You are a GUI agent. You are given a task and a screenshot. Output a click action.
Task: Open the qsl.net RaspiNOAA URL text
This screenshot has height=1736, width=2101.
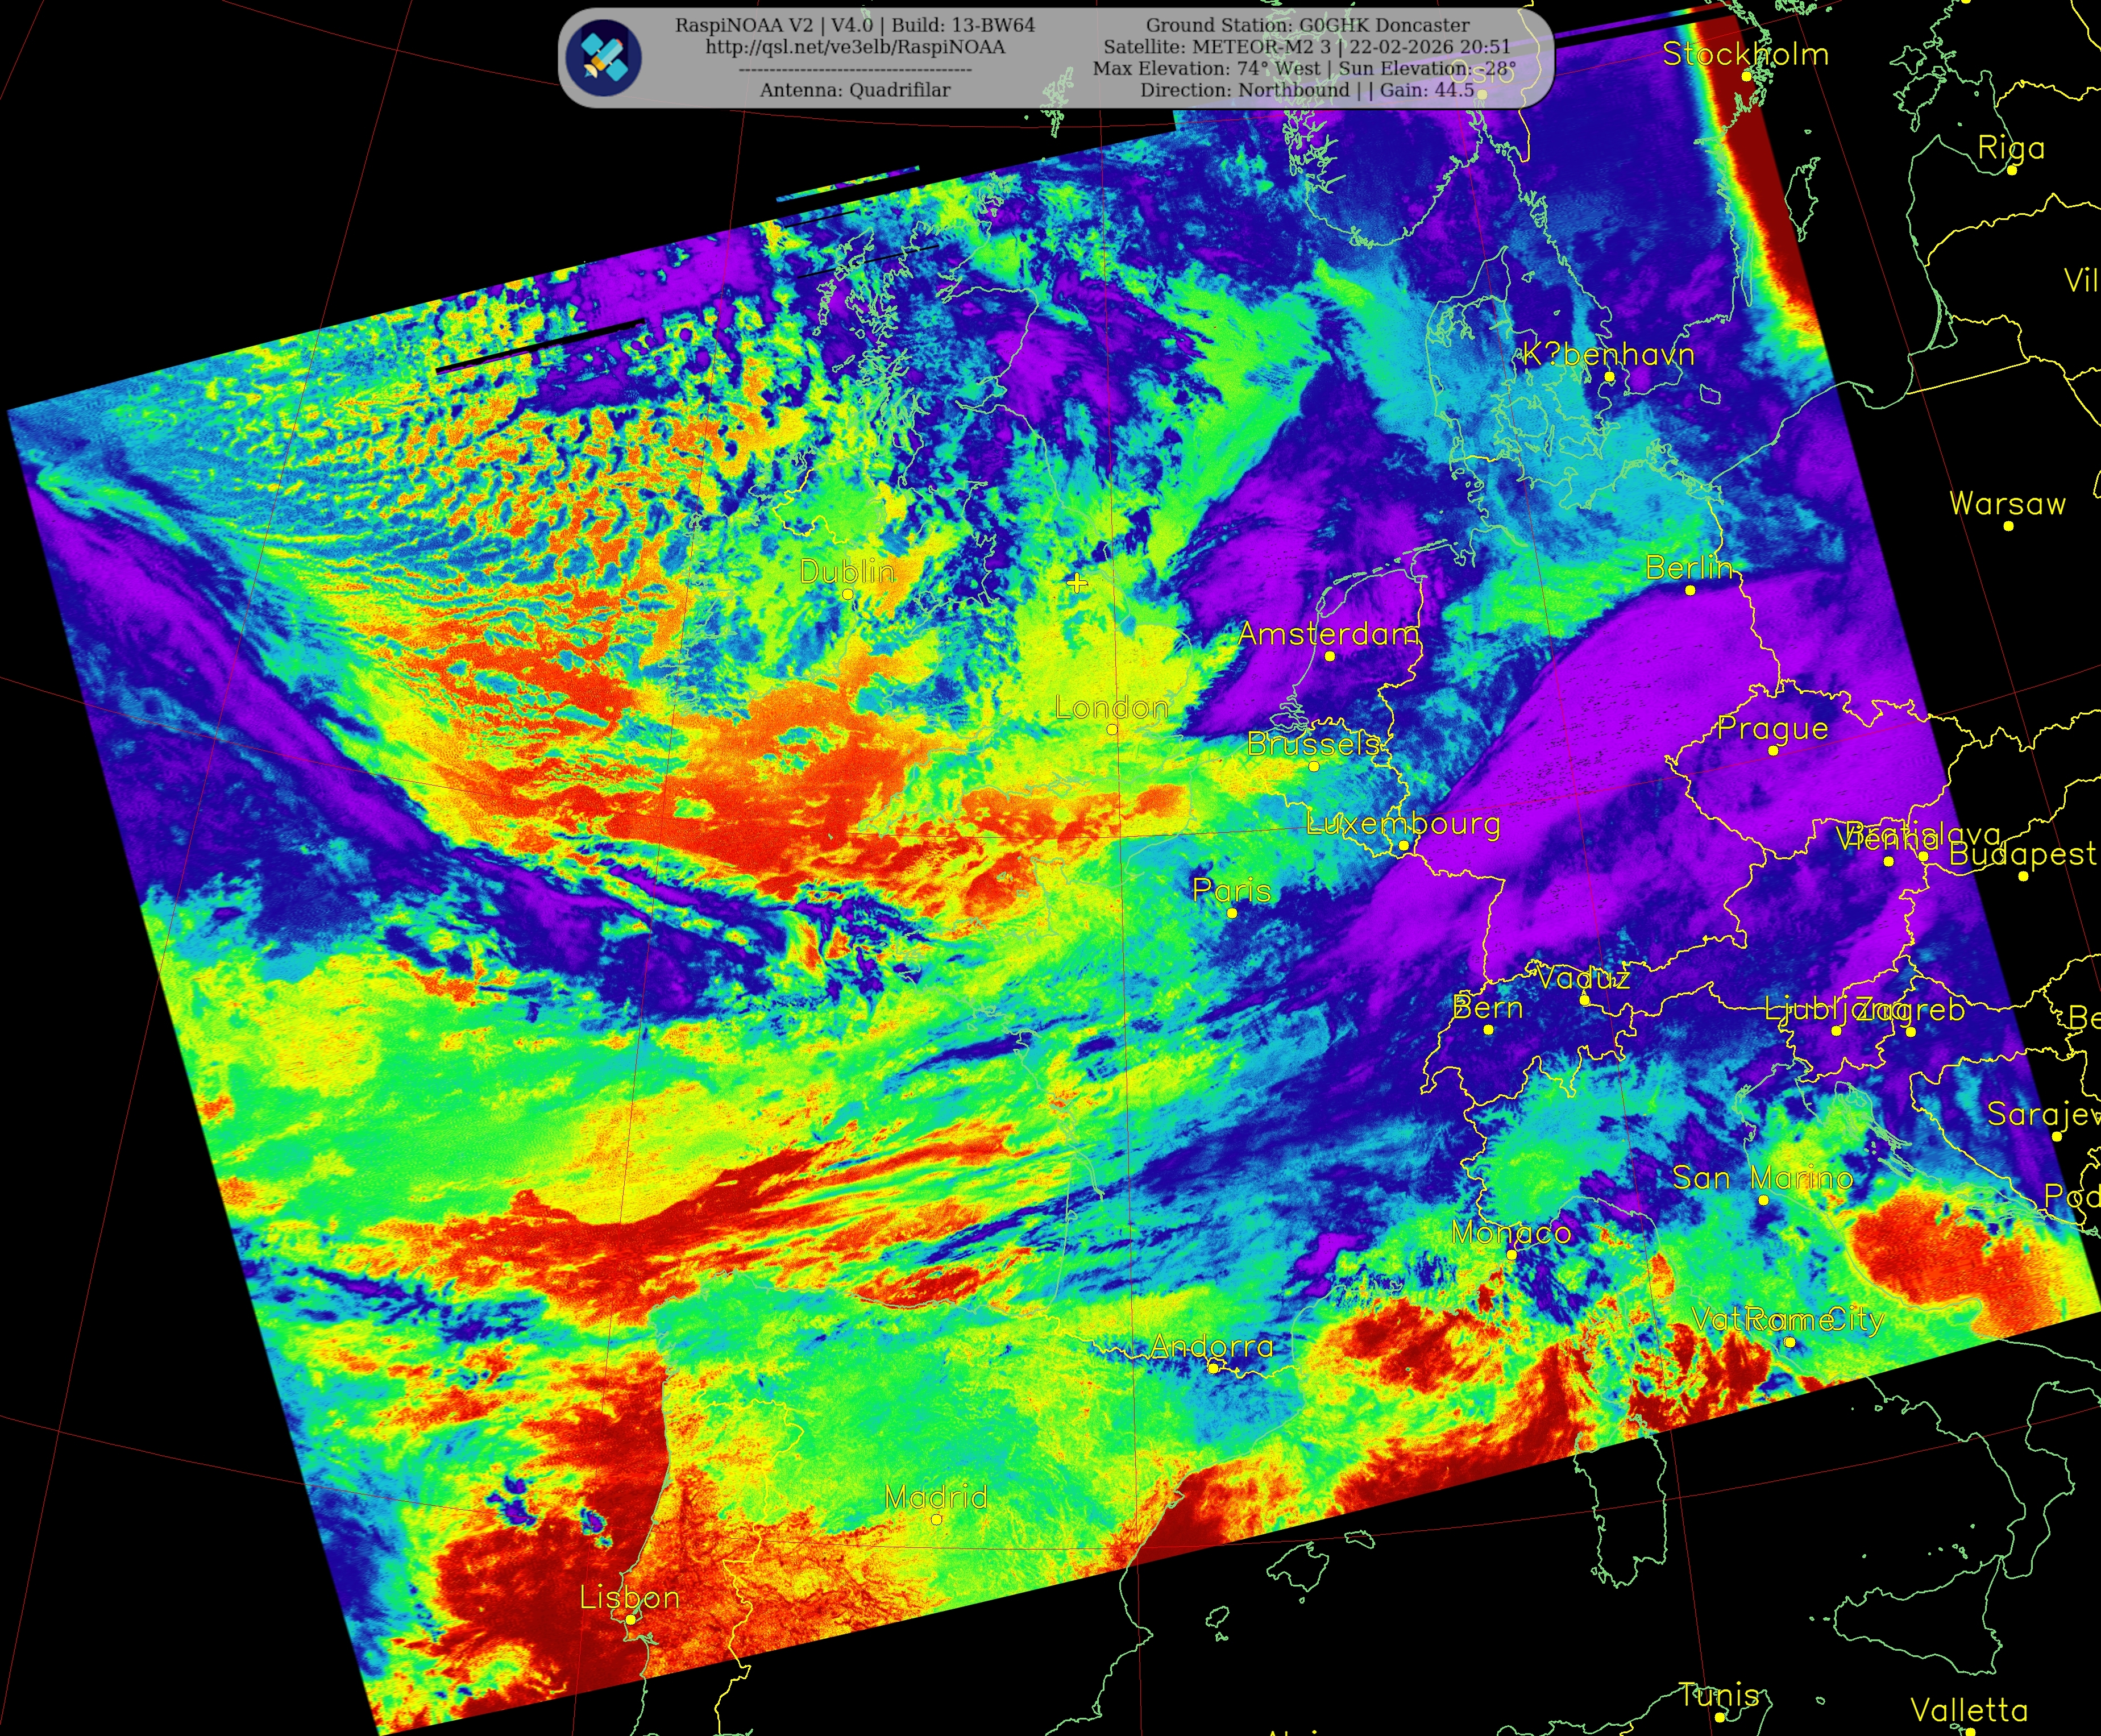(x=855, y=47)
